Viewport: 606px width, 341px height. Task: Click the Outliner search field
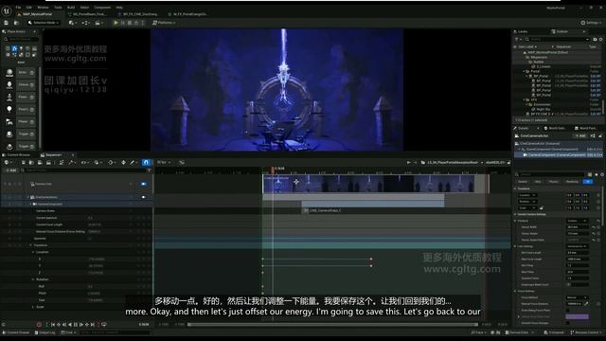pyautogui.click(x=557, y=40)
